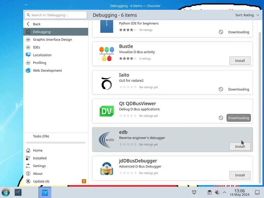This screenshot has width=264, height=198.
Task: Expand the hidden system tray icons
Action: [225, 192]
